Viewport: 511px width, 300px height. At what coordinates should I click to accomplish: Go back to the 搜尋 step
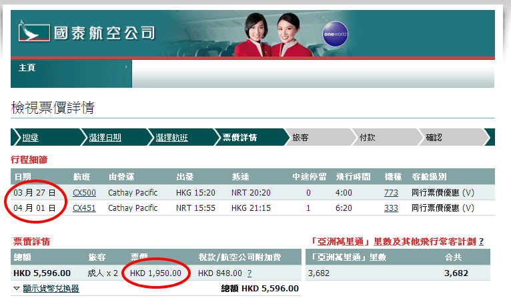(x=31, y=137)
